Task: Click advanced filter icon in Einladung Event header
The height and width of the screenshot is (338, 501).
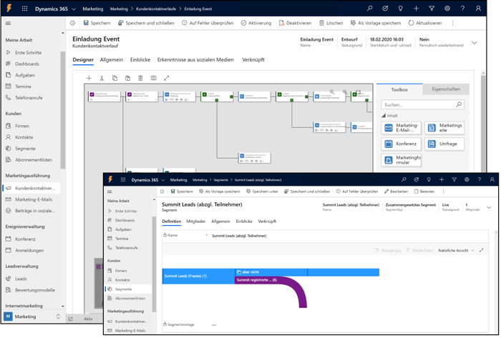Action: click(x=432, y=9)
